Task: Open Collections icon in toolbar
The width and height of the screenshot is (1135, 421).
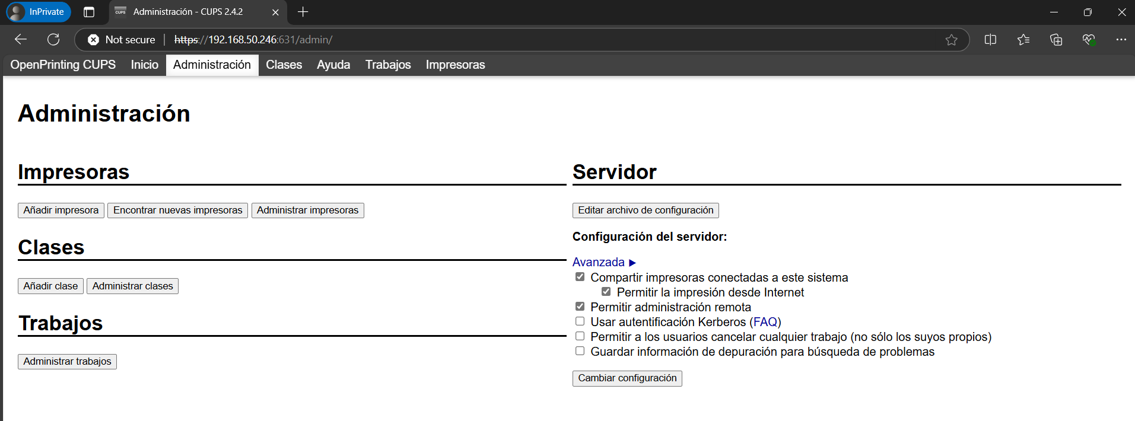Action: (x=1055, y=40)
